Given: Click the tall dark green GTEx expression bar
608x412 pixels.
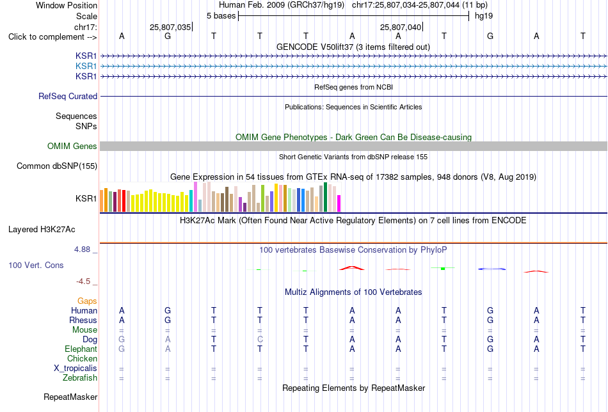Looking at the screenshot, I should point(325,197).
